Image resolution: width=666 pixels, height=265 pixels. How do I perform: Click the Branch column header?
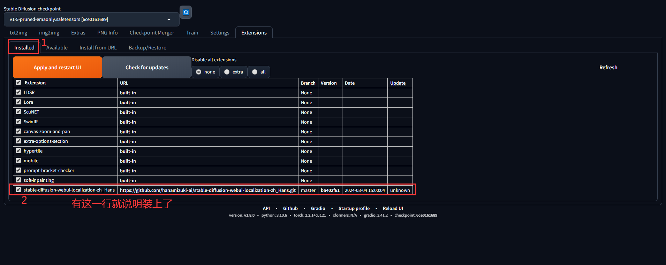(308, 83)
